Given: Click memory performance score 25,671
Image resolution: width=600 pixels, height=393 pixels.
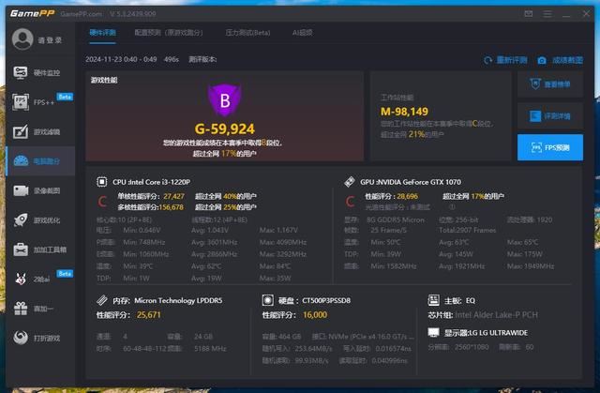Looking at the screenshot, I should 149,314.
